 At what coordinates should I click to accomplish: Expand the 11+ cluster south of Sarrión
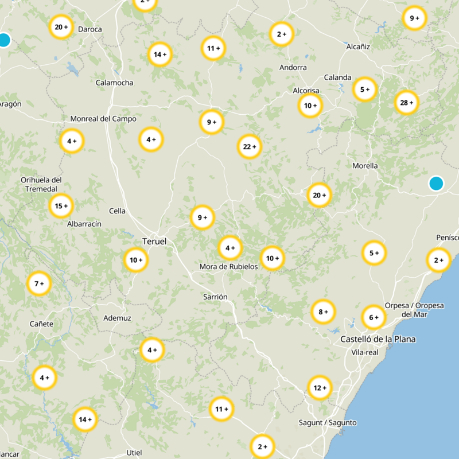221,409
